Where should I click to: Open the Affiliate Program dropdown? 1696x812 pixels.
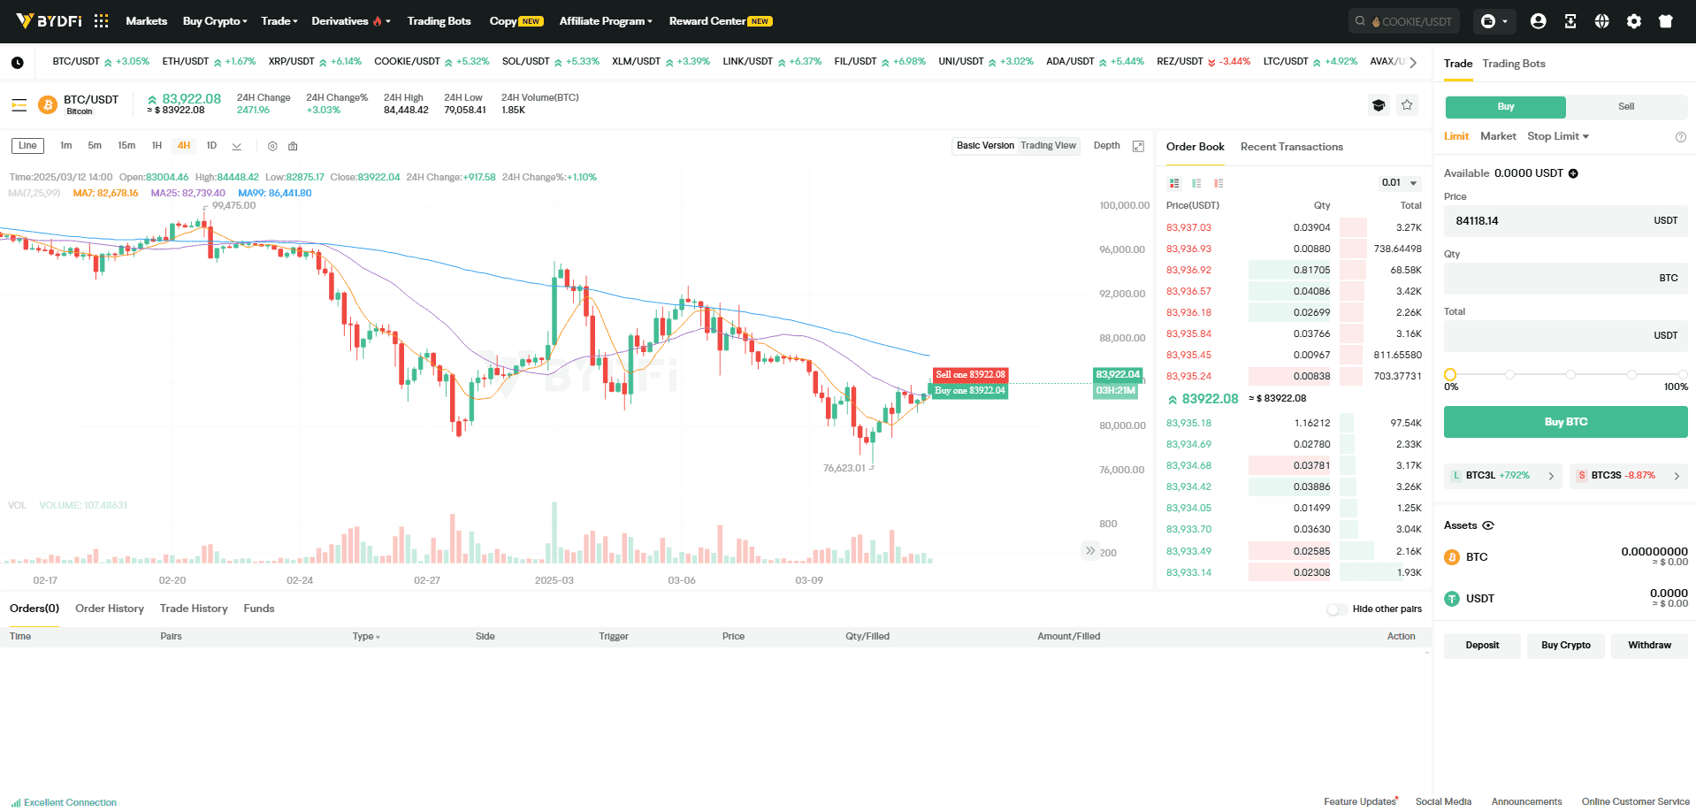pos(606,21)
